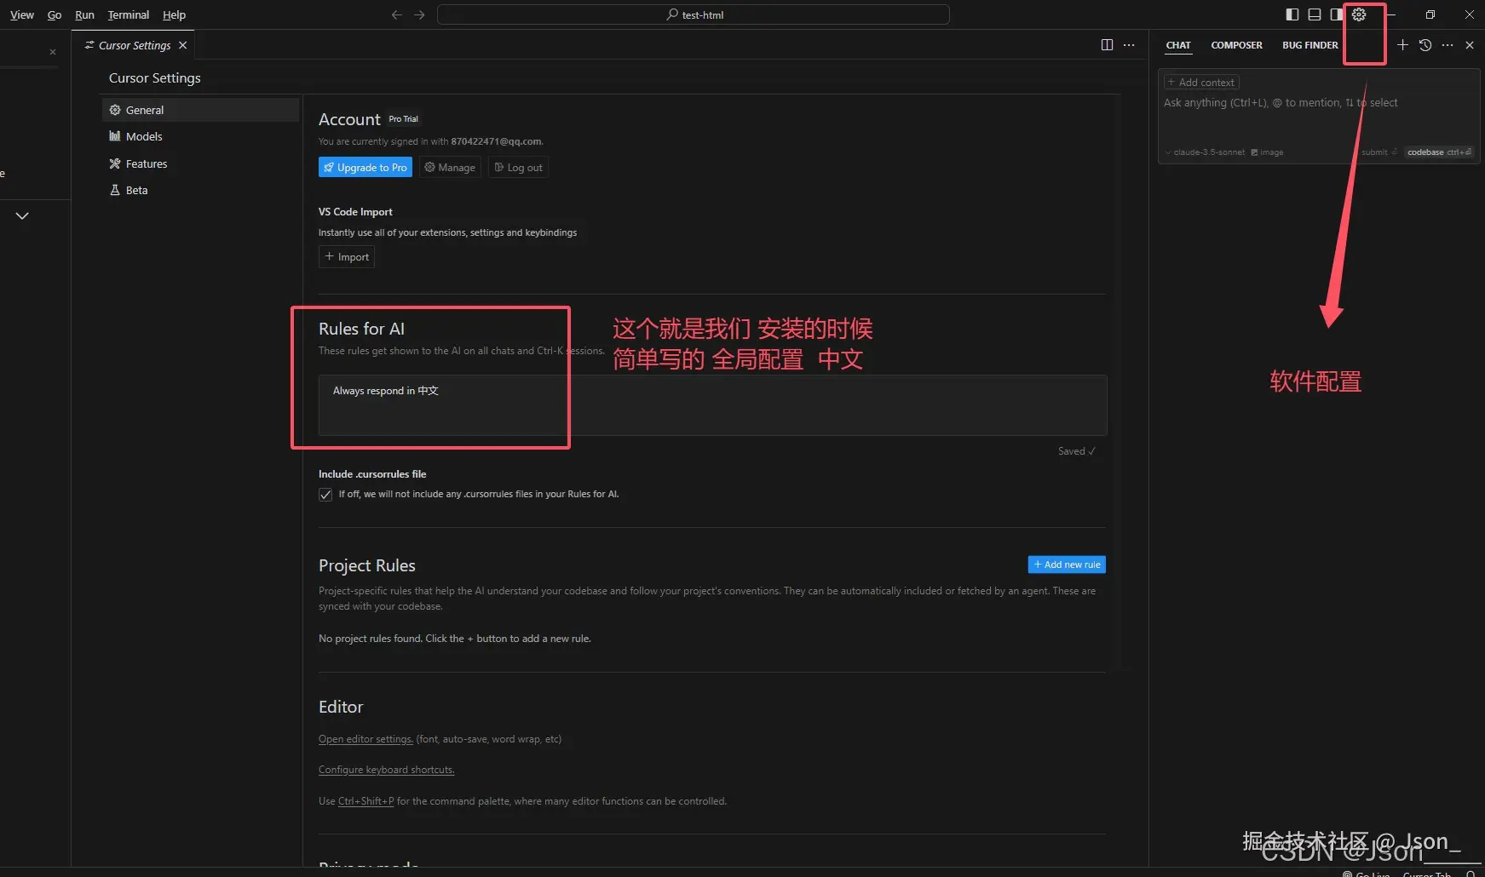Open chat history clock icon

click(x=1425, y=45)
